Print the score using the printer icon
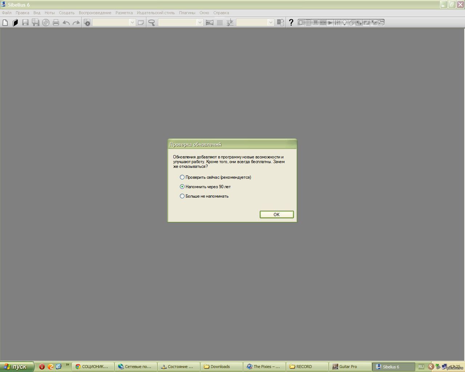The width and height of the screenshot is (465, 372). point(56,23)
